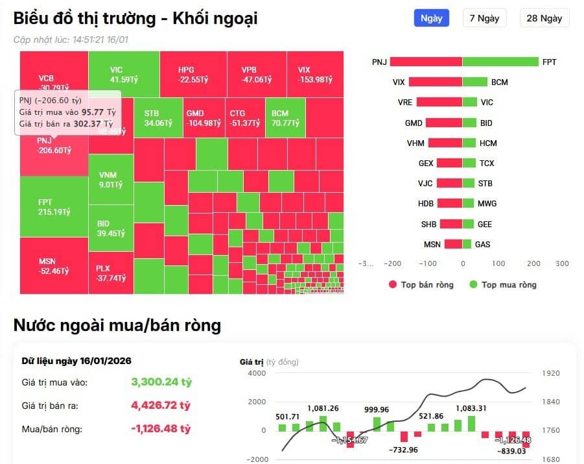Switch to the "Ngày" time period tab
This screenshot has width=584, height=464.
click(430, 18)
